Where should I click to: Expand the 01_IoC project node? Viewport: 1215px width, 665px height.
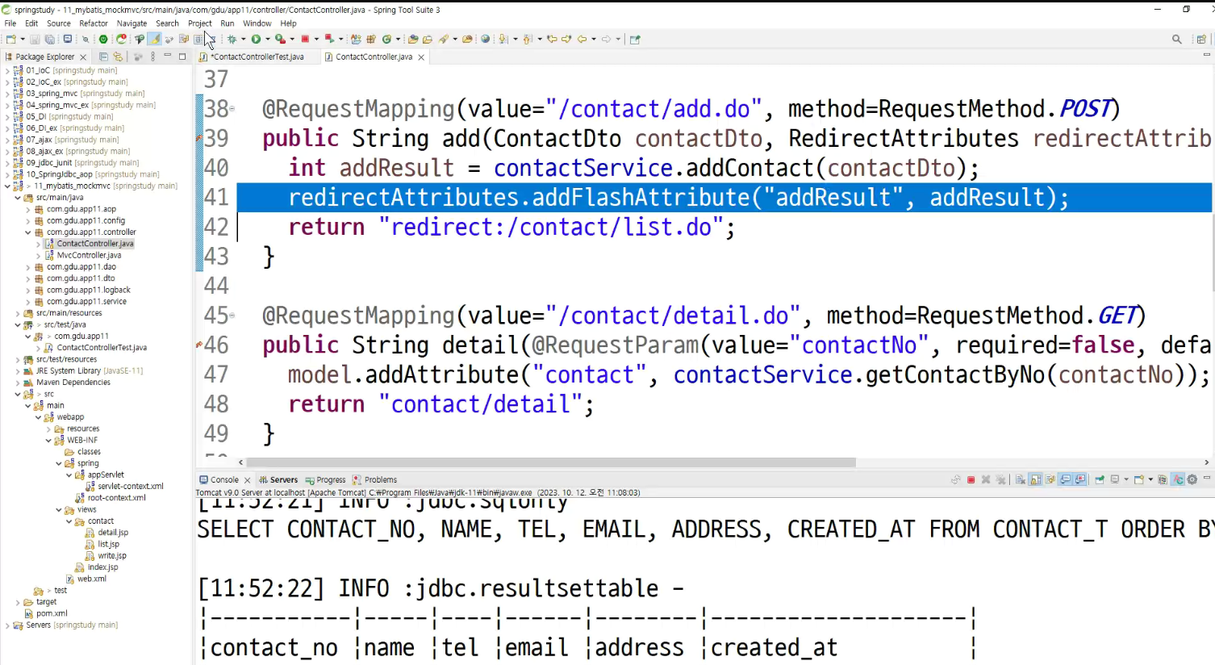click(7, 70)
